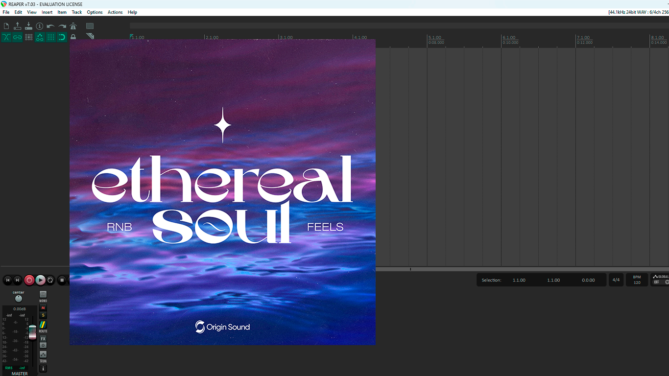Click the Stop button in the transport
The height and width of the screenshot is (376, 669).
click(x=62, y=280)
